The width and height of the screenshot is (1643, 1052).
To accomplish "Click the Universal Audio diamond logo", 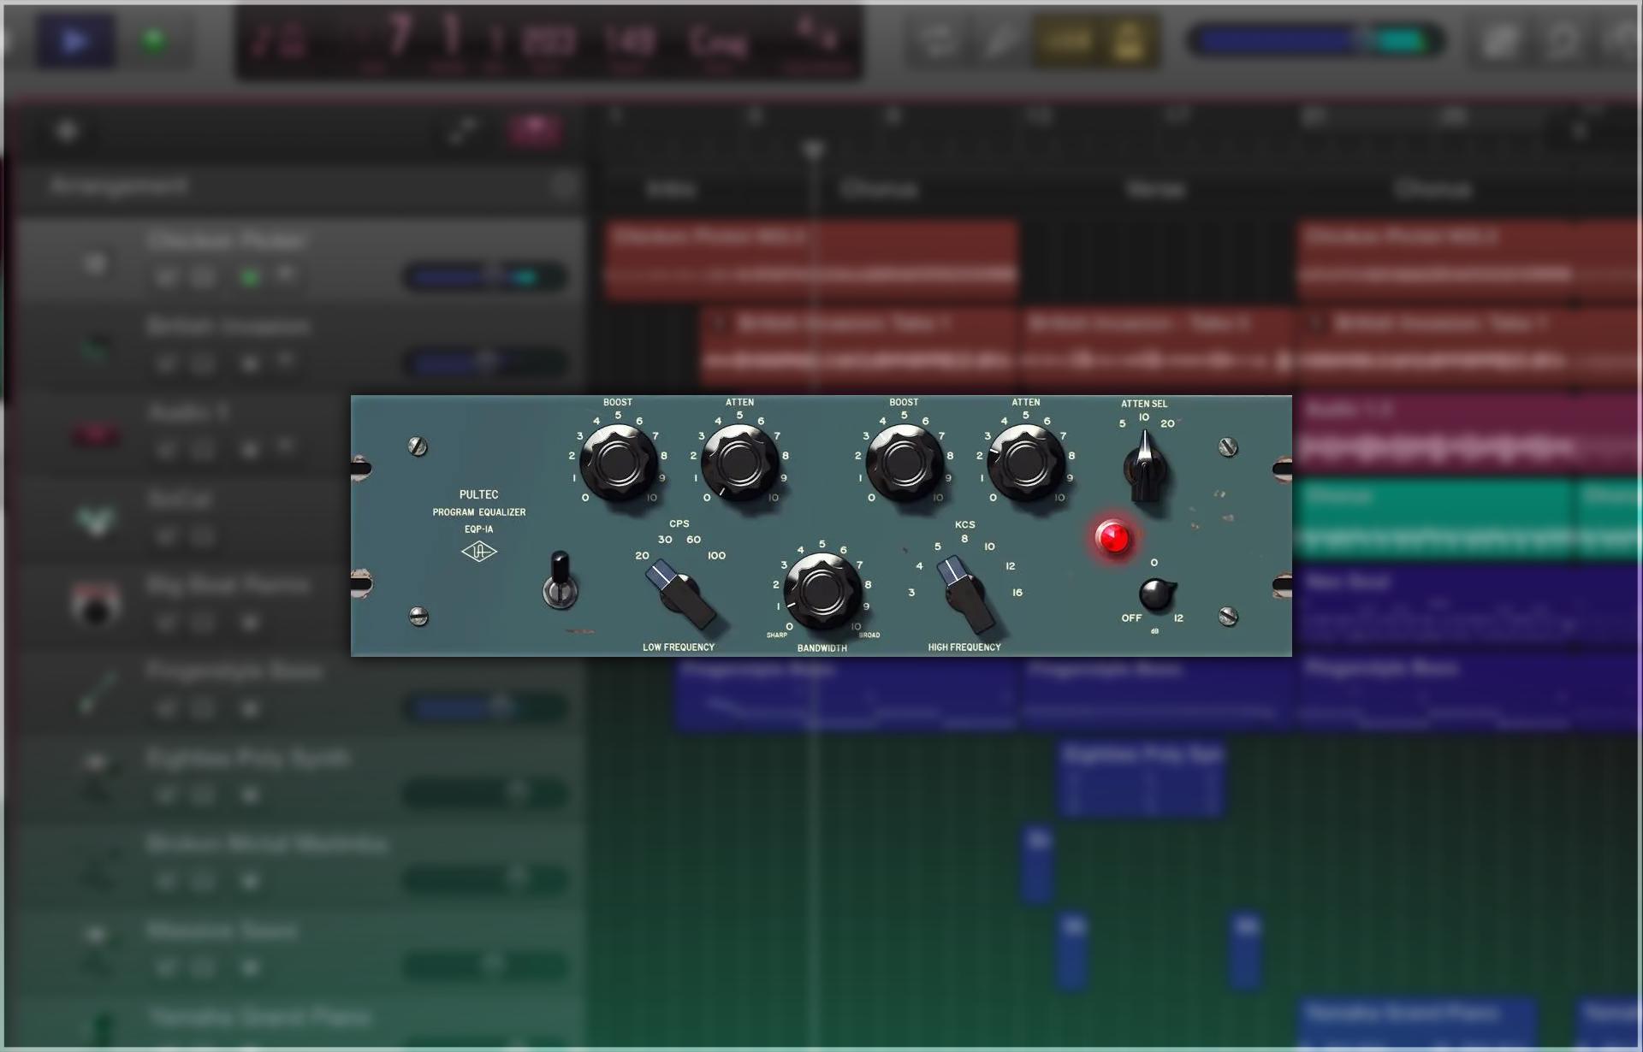I will (479, 552).
